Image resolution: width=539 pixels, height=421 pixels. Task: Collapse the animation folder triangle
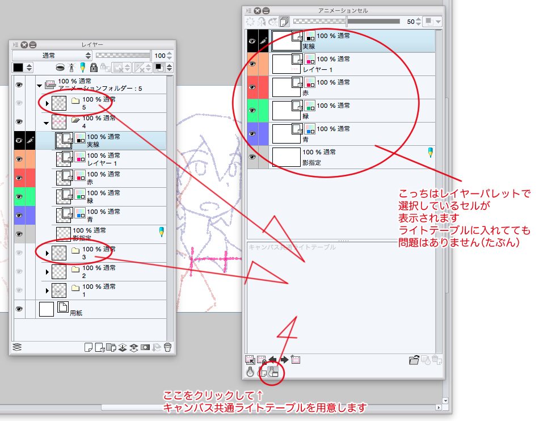40,86
